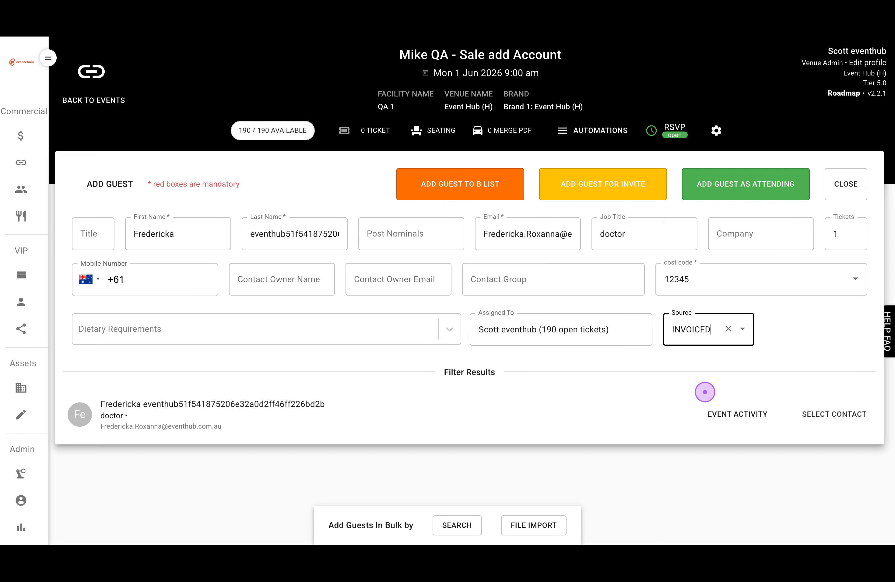The image size is (895, 582).
Task: Open the link icon in the sidebar
Action: pos(21,163)
